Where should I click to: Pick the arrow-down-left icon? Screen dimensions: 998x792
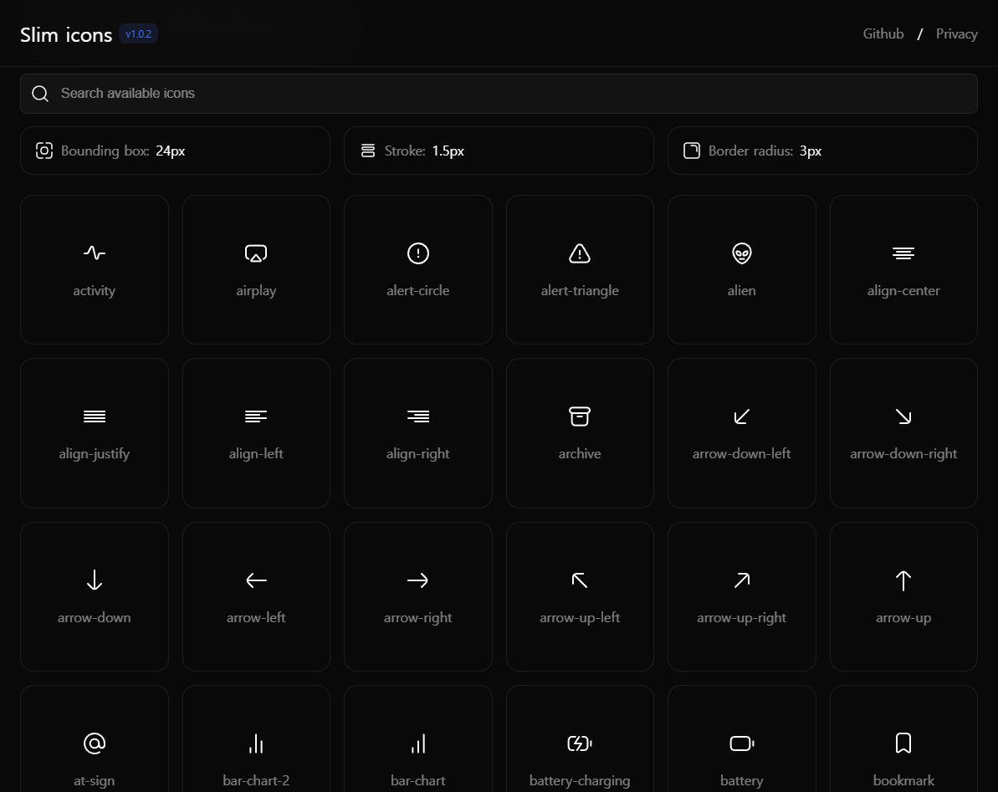742,416
